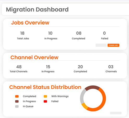Screen dimensions: 129x118
Task: Click the Failed label under Jobs Overview
Action: tap(105, 38)
